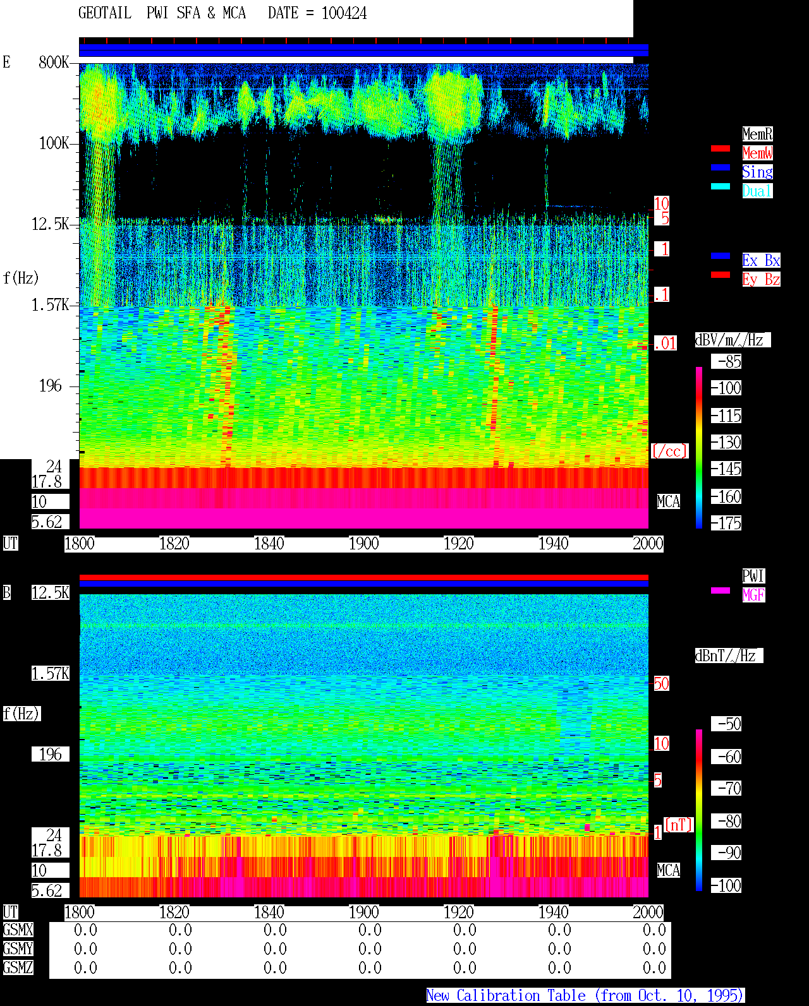The height and width of the screenshot is (1006, 809).
Task: Click the 1840 time tick under E panel
Action: point(269,543)
